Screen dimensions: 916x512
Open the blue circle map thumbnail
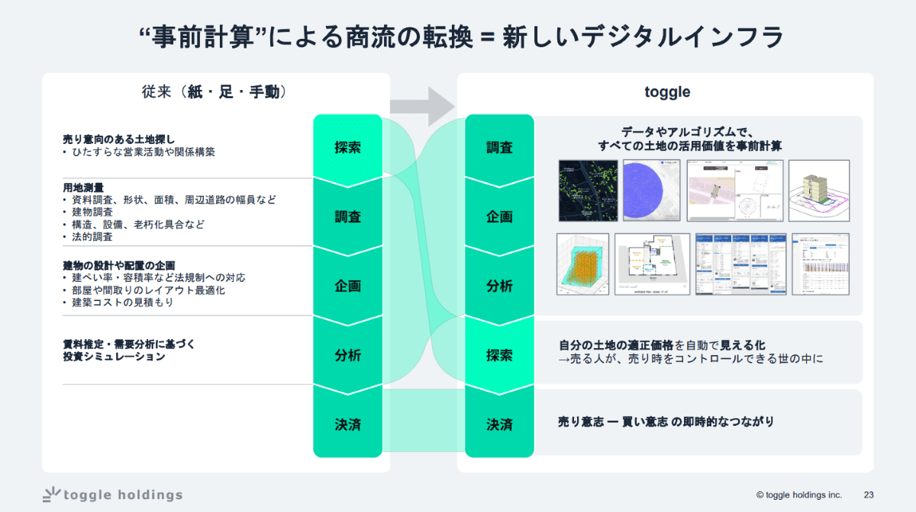651,190
